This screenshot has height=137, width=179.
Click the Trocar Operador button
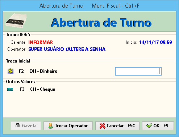pos(68,126)
